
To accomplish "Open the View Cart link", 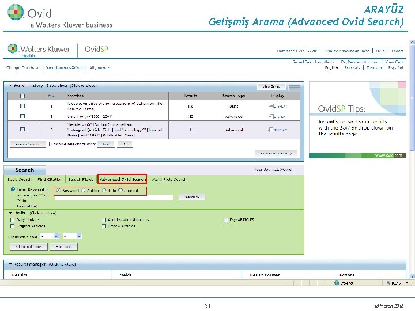I will pos(394,62).
